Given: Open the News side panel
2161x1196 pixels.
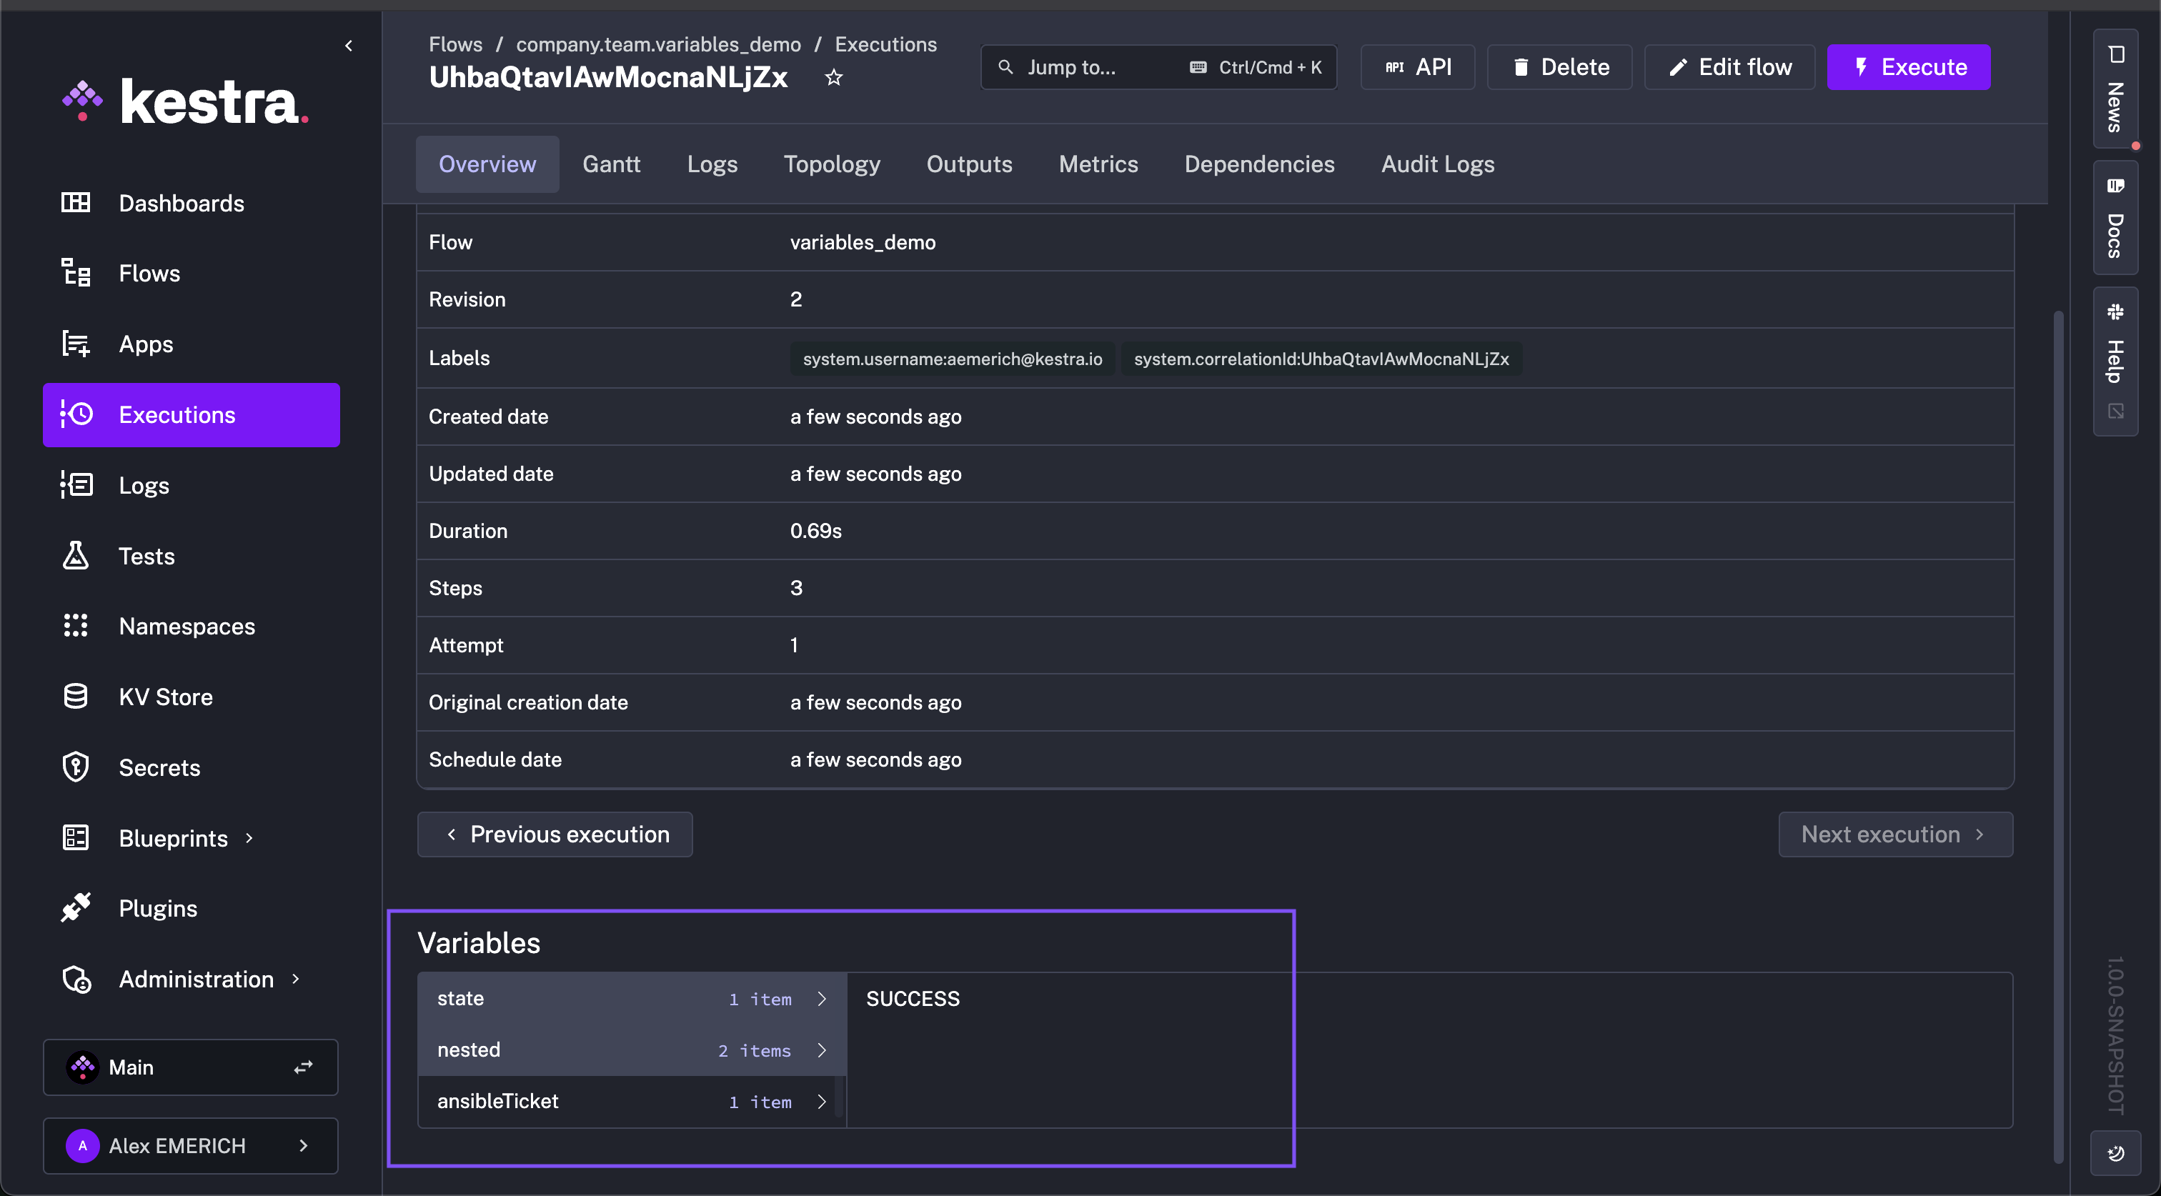Looking at the screenshot, I should tap(2115, 89).
